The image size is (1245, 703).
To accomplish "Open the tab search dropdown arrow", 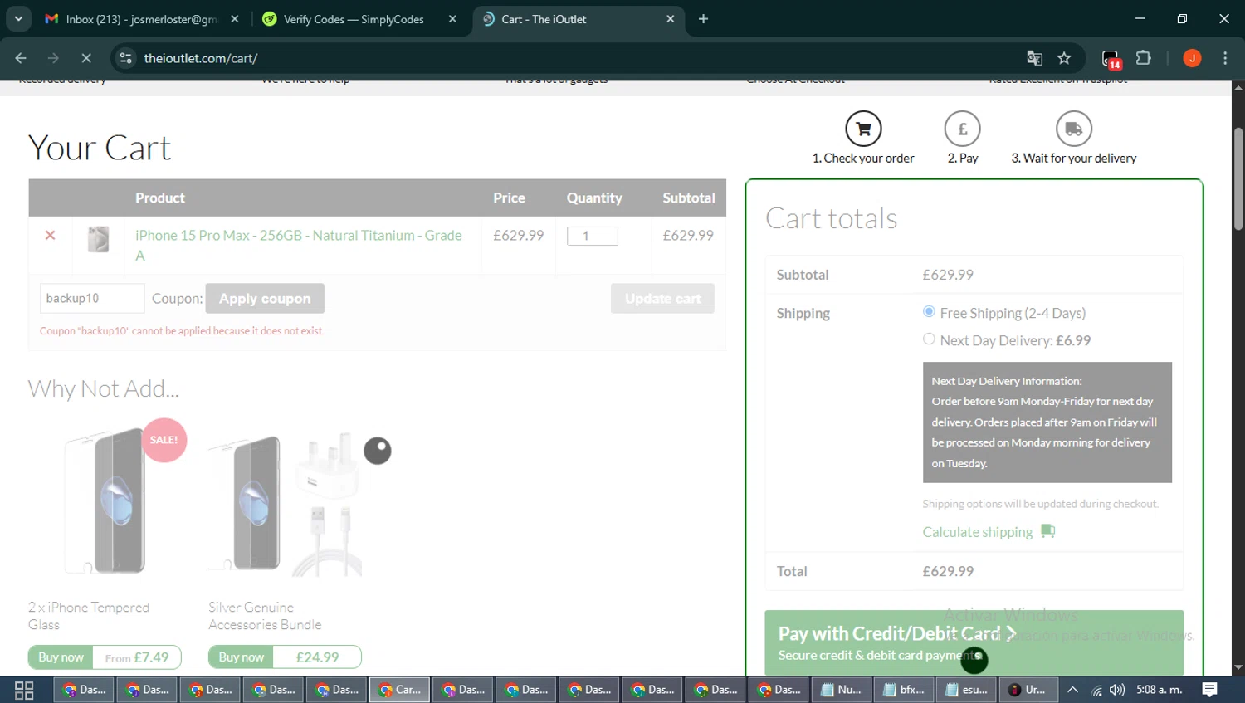I will [x=18, y=18].
